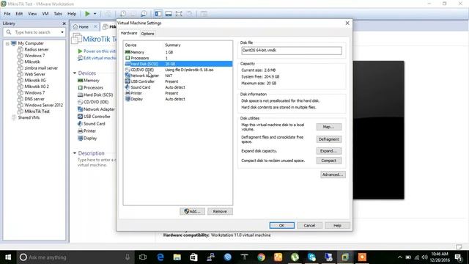Open the power options dropdown arrow
This screenshot has width=469, height=264.
pos(95,14)
